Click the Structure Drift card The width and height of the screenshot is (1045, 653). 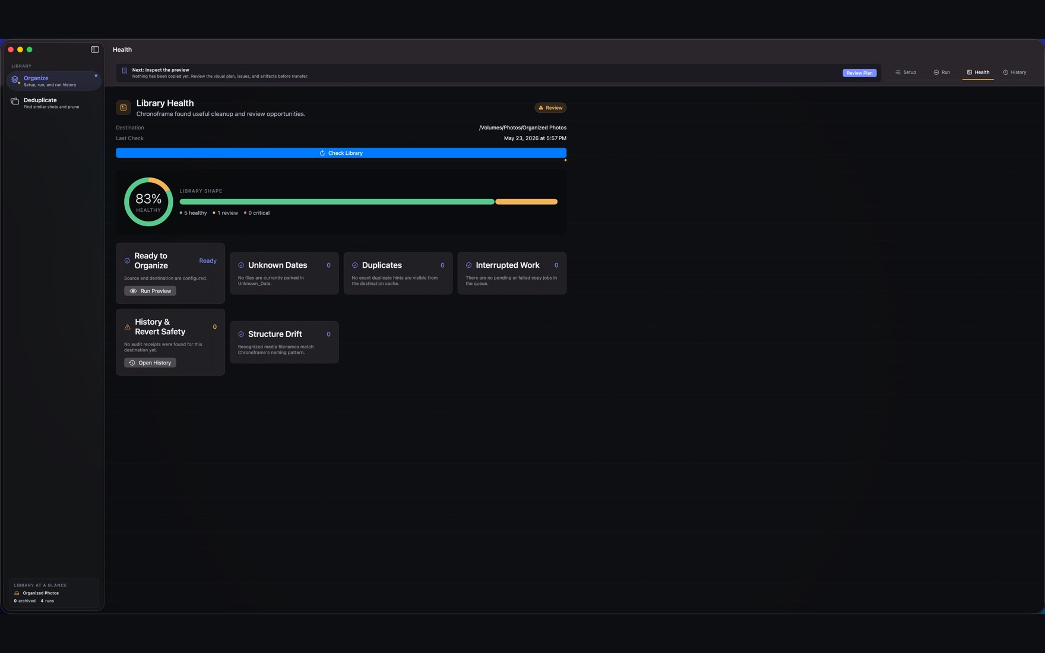point(284,342)
